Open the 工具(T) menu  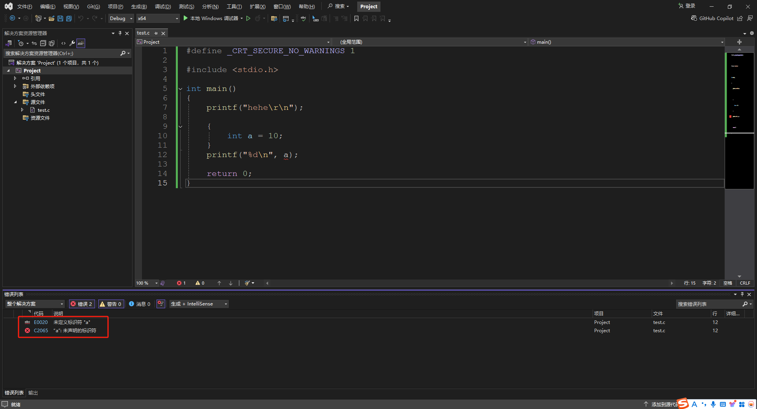(x=234, y=7)
